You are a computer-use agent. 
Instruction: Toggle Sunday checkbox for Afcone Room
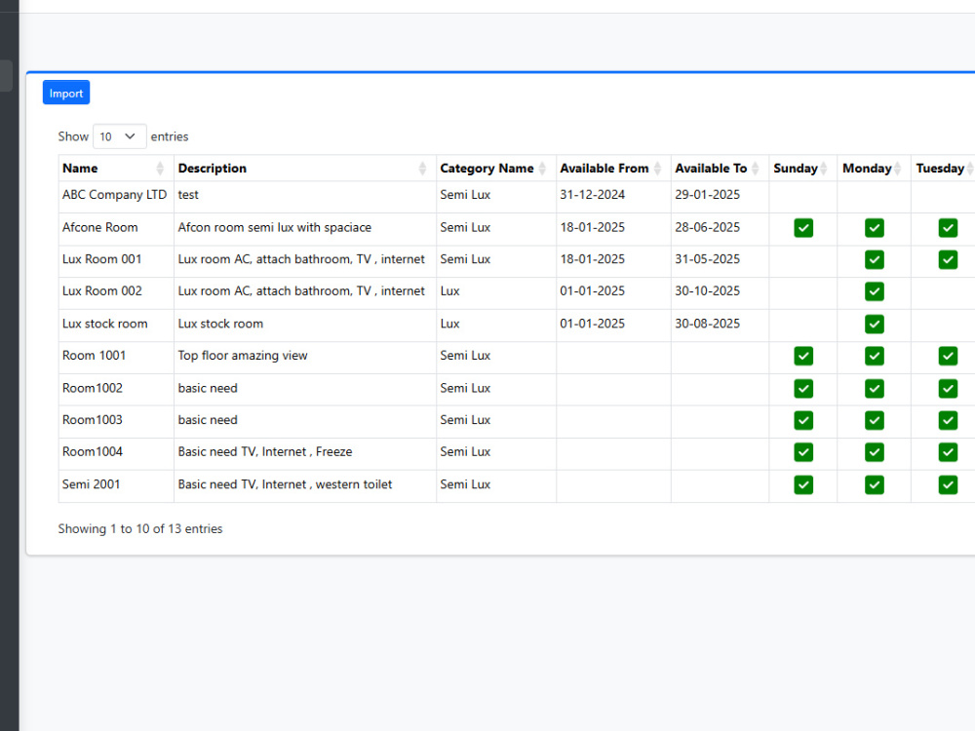[803, 228]
